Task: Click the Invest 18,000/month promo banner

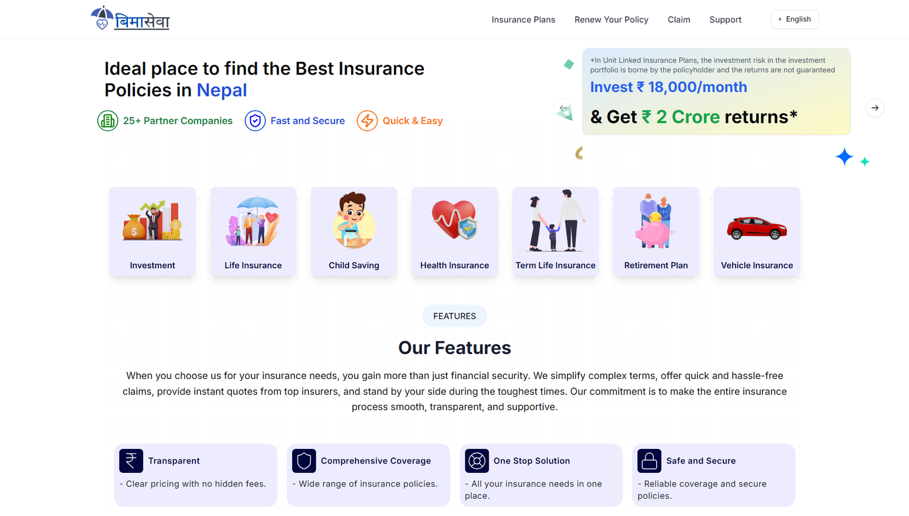Action: point(716,92)
